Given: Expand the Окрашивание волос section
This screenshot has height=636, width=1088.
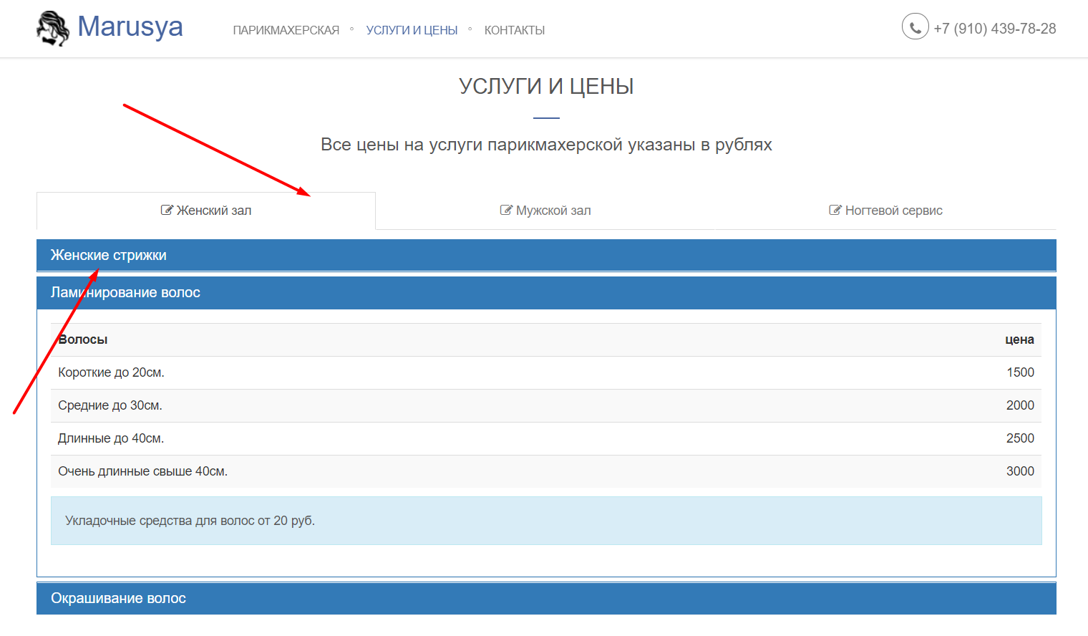Looking at the screenshot, I should [x=546, y=598].
